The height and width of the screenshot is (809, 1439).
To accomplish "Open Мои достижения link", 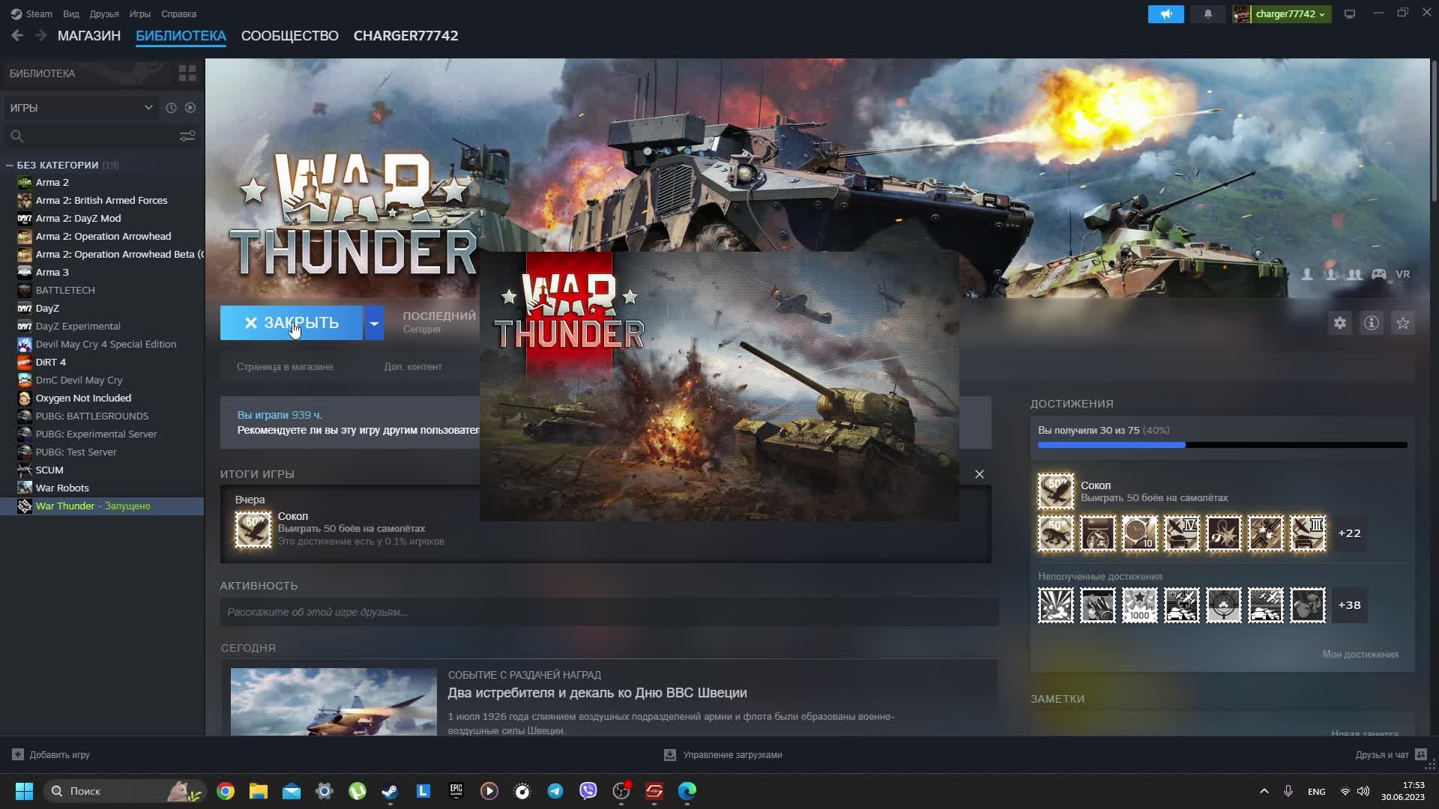I will pyautogui.click(x=1360, y=654).
